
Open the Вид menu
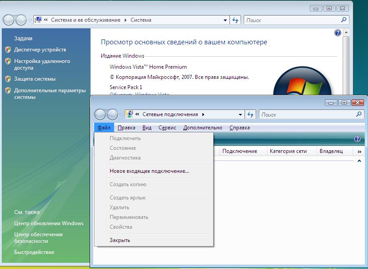tap(147, 128)
